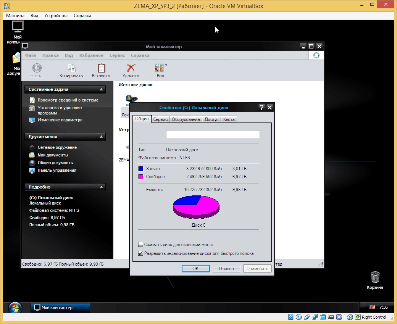Screen dimensions: 397x324
Task: Click the Вставить clipboard toolbar icon
Action: coord(101,68)
